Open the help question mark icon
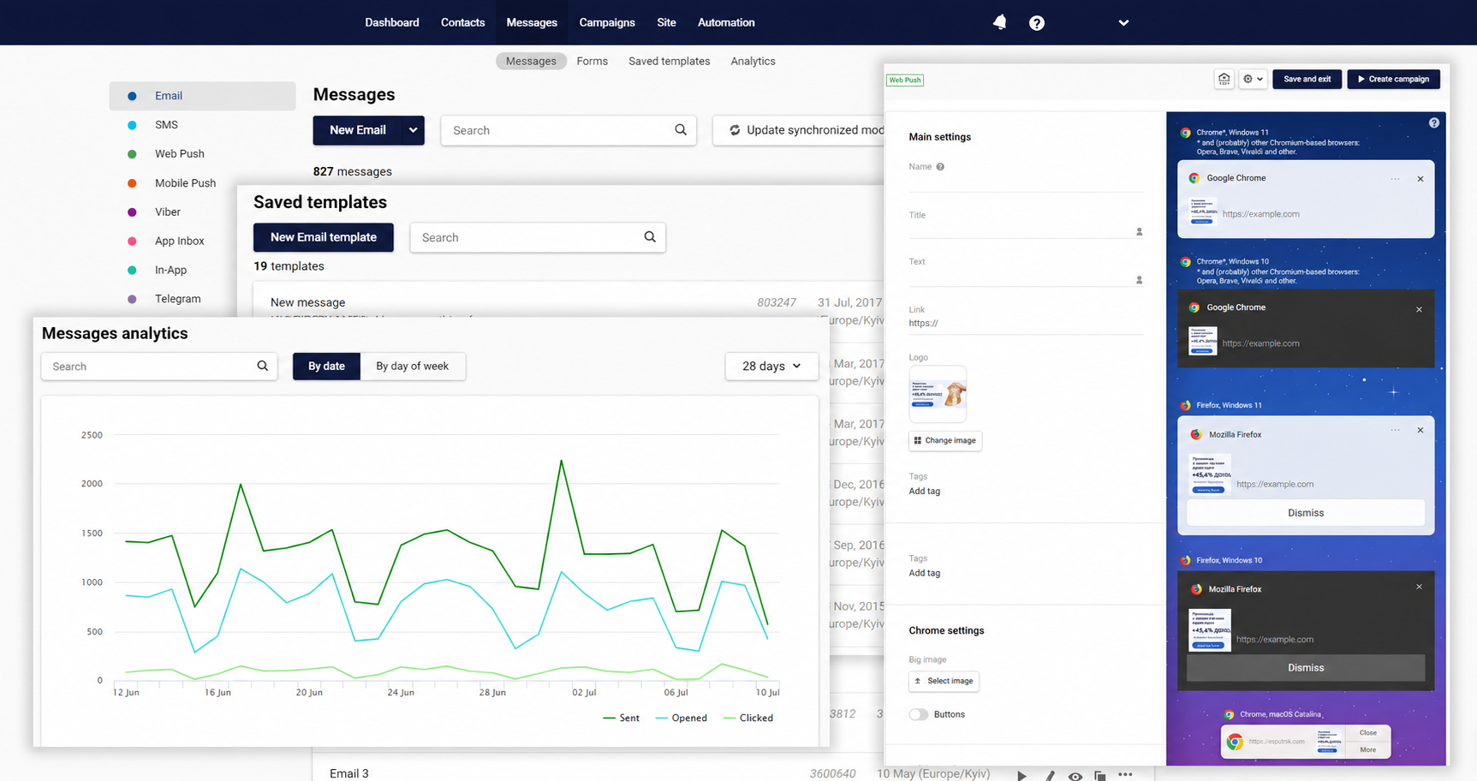Viewport: 1477px width, 781px height. pyautogui.click(x=1037, y=23)
